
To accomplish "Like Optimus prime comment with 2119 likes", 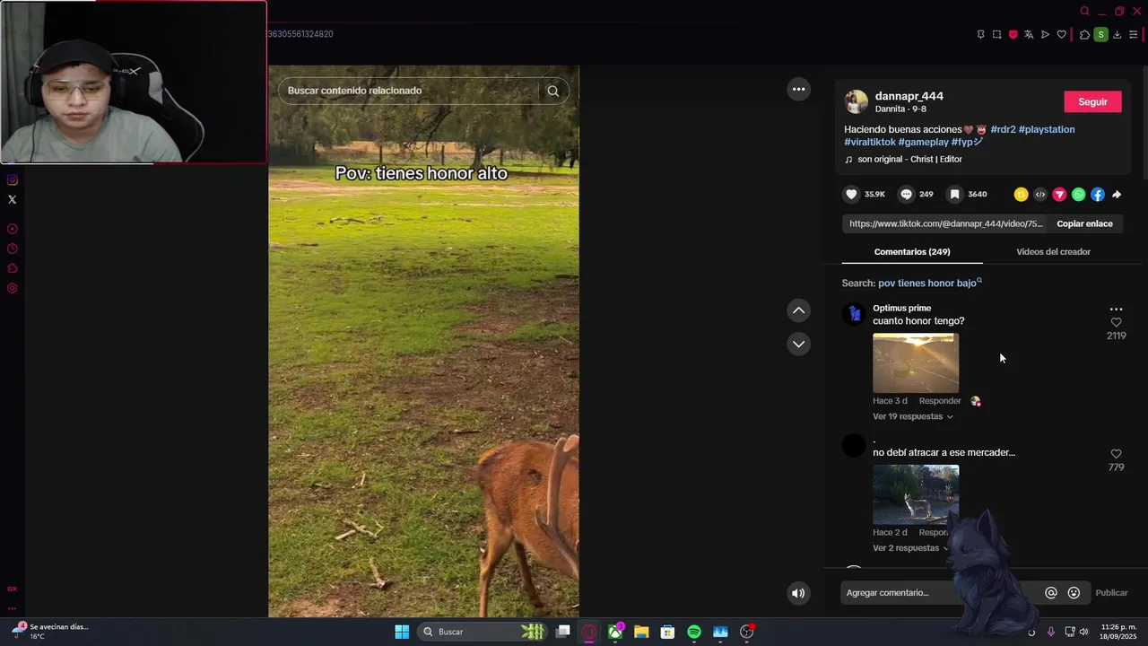I will (1116, 322).
